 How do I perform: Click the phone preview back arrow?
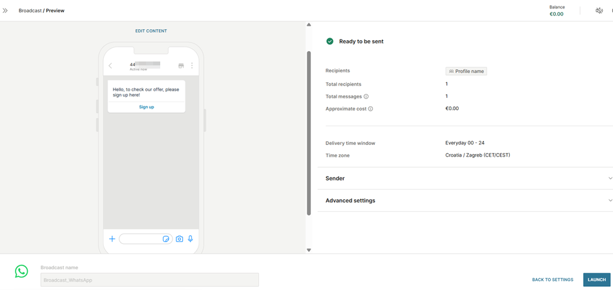[x=110, y=65]
